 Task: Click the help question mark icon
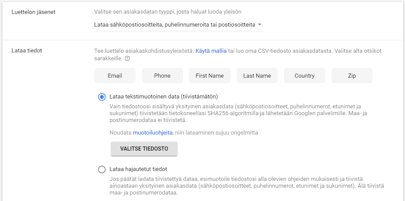[x=127, y=59]
